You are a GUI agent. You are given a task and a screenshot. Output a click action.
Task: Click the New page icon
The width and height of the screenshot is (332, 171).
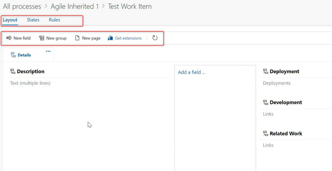click(x=77, y=38)
